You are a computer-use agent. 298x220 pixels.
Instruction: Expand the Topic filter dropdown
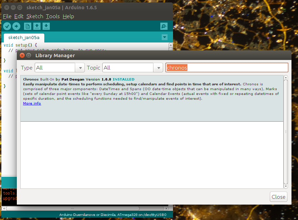(x=158, y=68)
